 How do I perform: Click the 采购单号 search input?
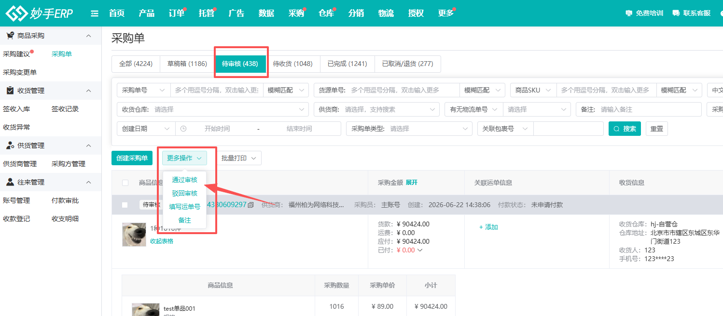pyautogui.click(x=217, y=91)
